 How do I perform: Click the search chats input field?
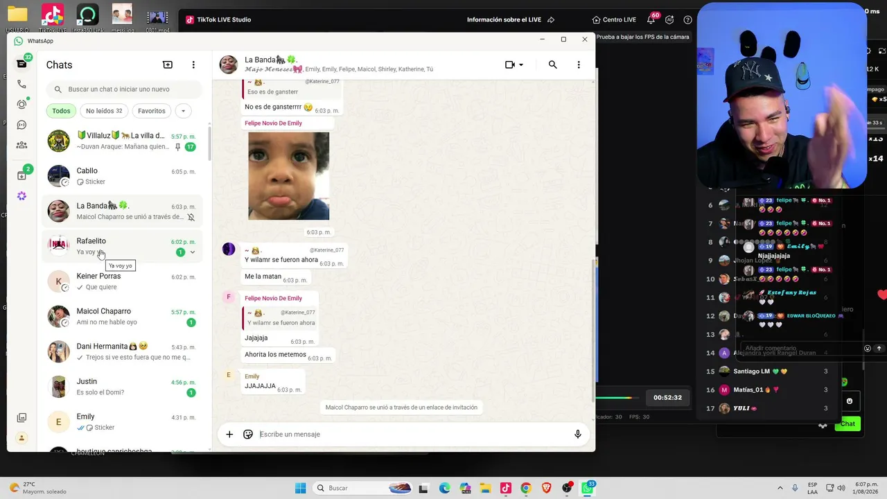pyautogui.click(x=125, y=89)
